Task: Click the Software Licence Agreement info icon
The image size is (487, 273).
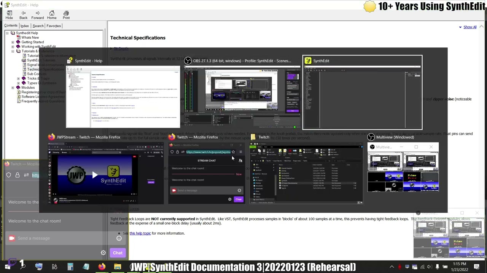Action: point(18,97)
